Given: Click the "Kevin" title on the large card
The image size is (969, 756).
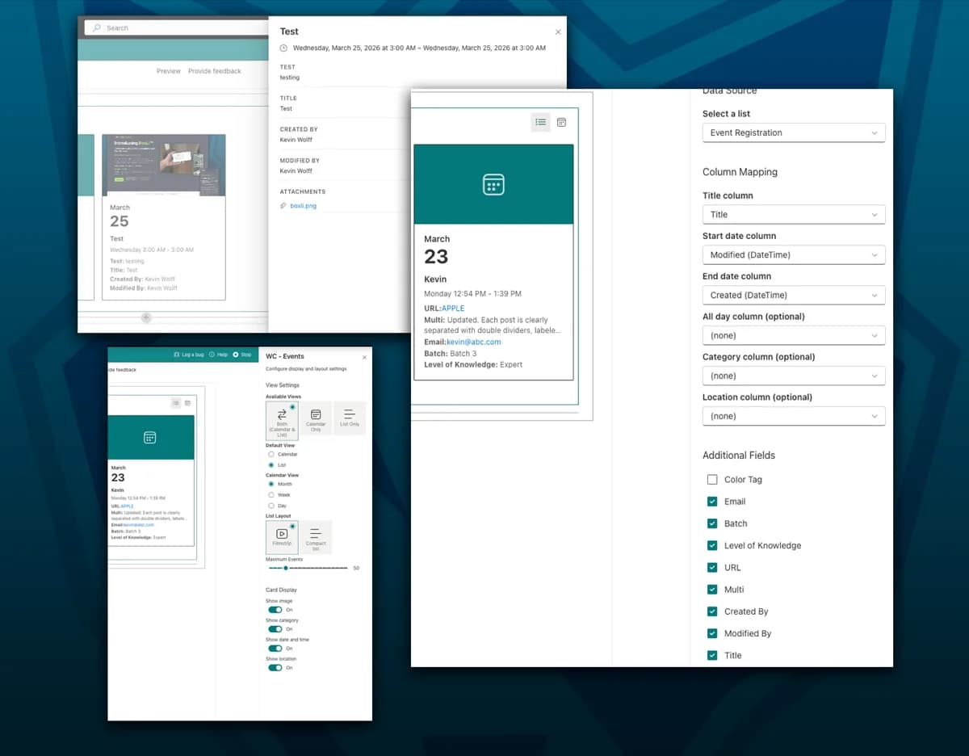Looking at the screenshot, I should [435, 279].
